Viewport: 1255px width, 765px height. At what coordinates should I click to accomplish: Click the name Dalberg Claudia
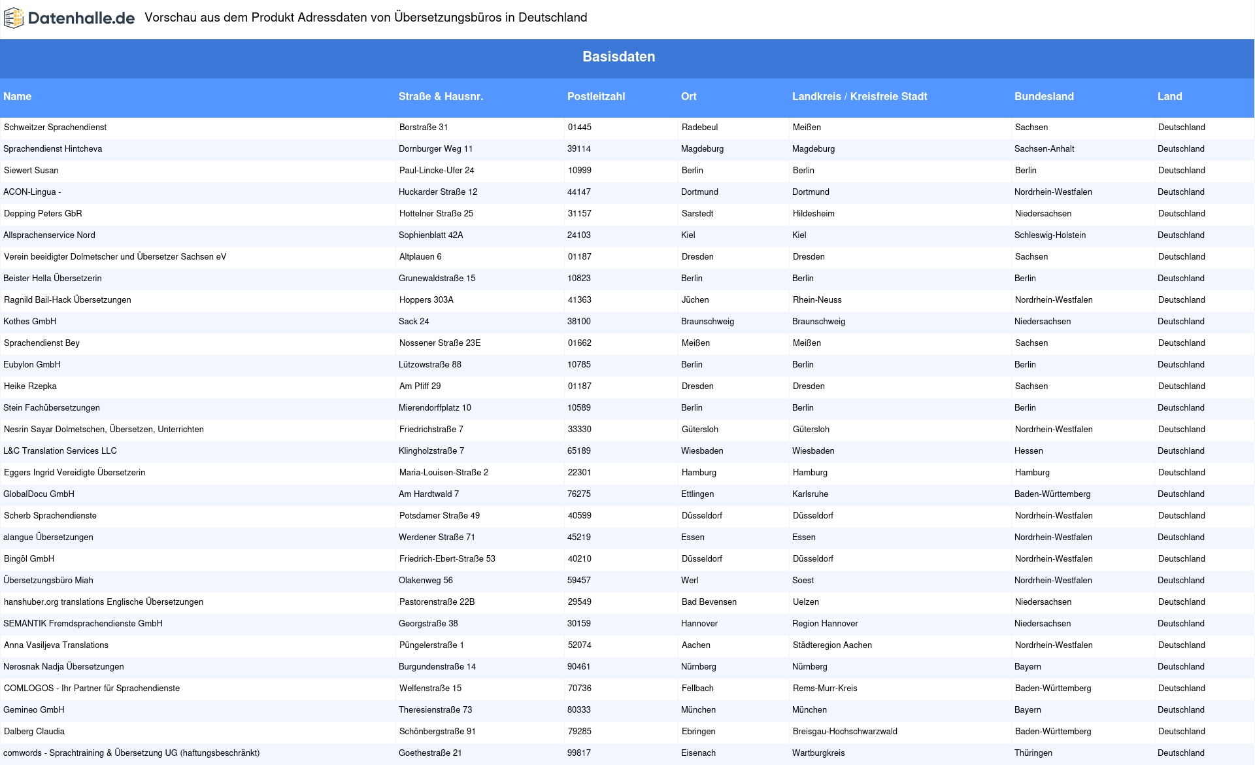tap(34, 732)
